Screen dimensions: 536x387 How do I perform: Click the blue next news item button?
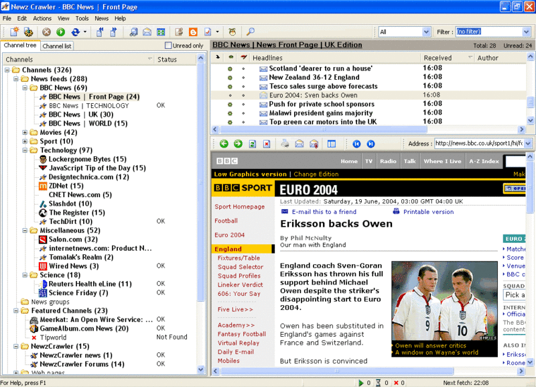(371, 144)
